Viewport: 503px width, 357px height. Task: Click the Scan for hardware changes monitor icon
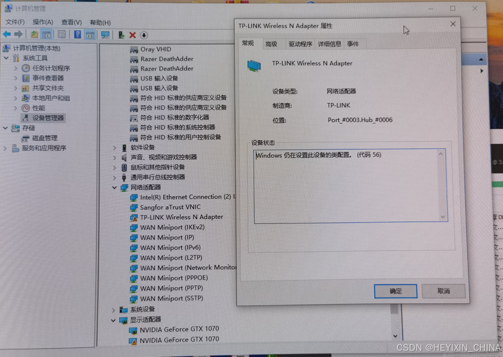[x=105, y=35]
